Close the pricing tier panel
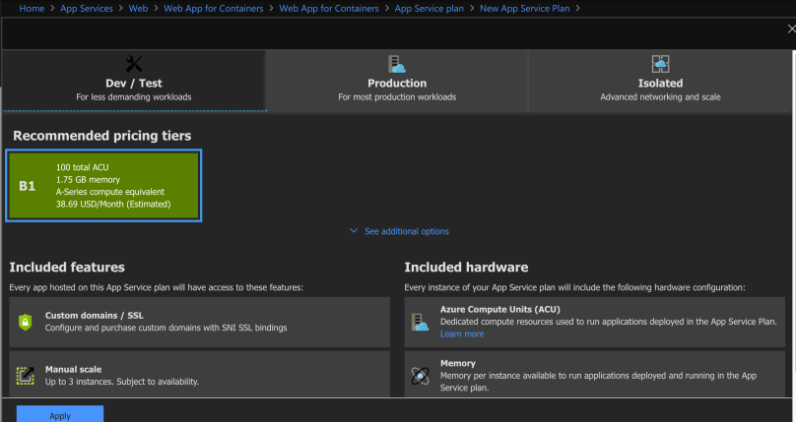This screenshot has width=796, height=422. 791,30
